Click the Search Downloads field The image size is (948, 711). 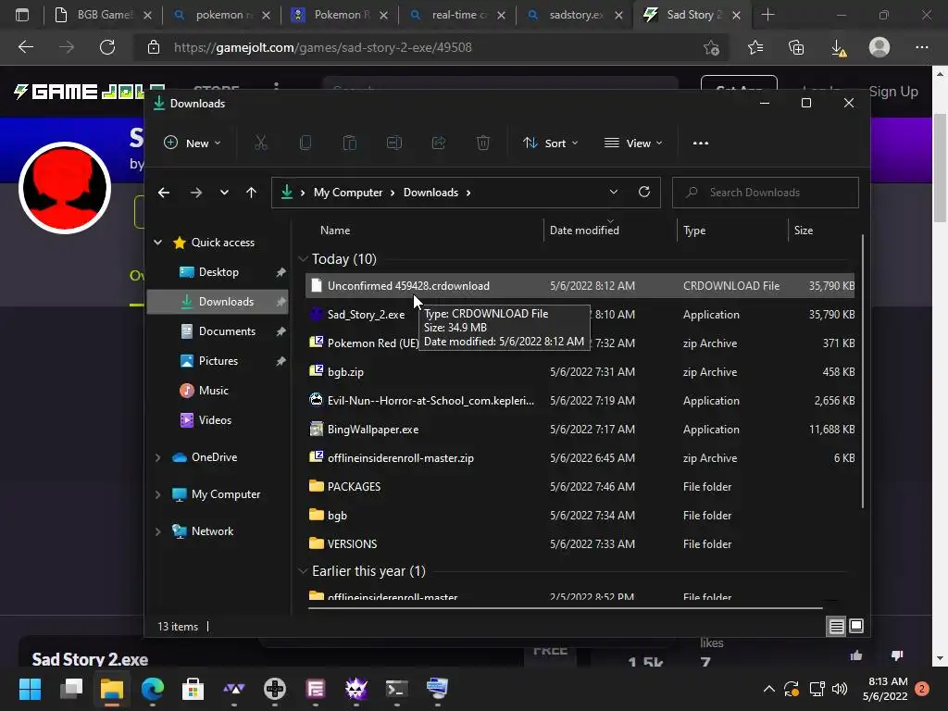[766, 193]
